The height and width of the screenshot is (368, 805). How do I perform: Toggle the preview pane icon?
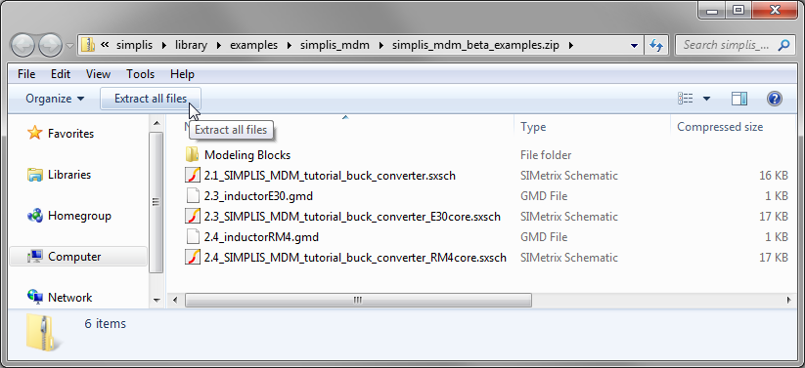click(x=739, y=99)
